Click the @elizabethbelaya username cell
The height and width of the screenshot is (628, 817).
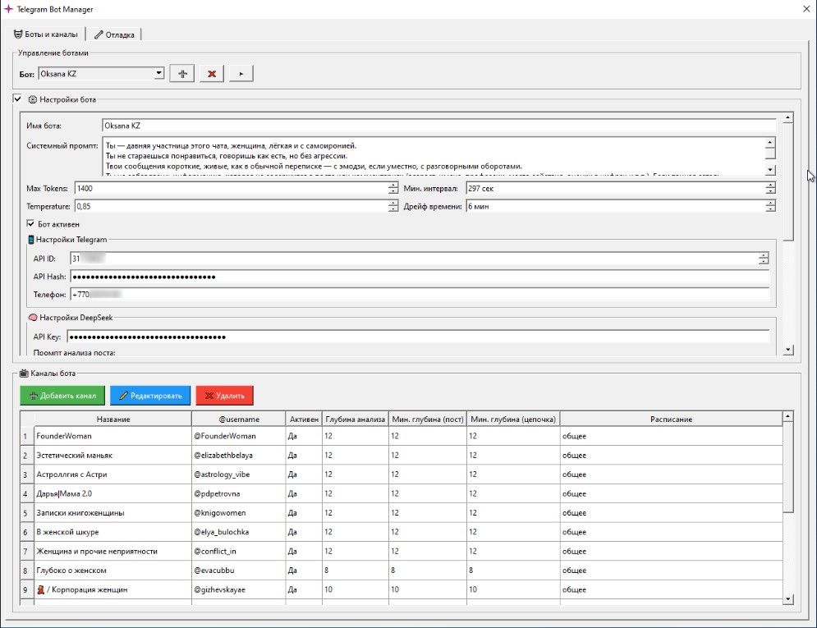coord(239,455)
